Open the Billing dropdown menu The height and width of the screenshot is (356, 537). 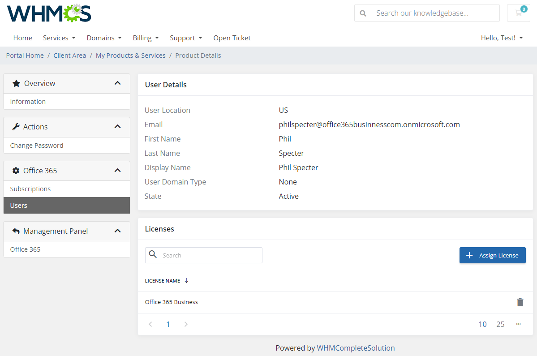pos(146,38)
